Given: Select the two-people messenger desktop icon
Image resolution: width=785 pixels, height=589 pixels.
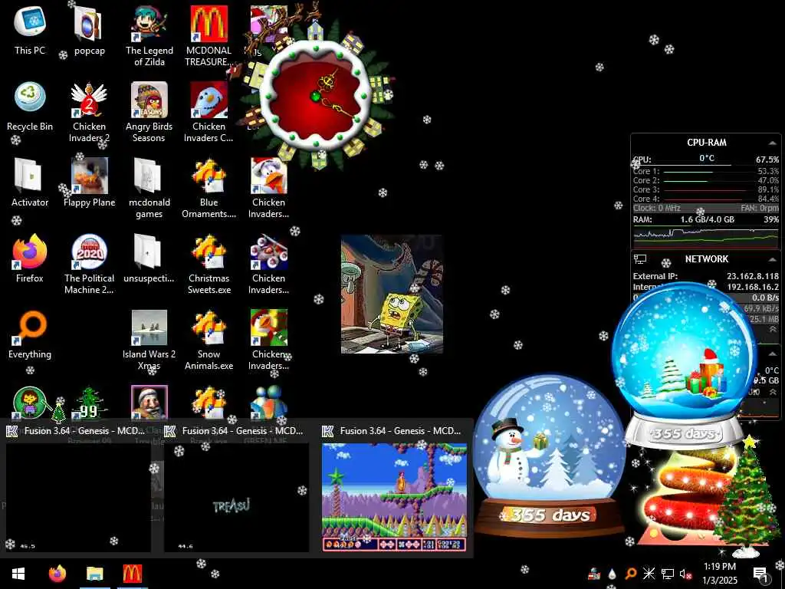Looking at the screenshot, I should pyautogui.click(x=269, y=402).
